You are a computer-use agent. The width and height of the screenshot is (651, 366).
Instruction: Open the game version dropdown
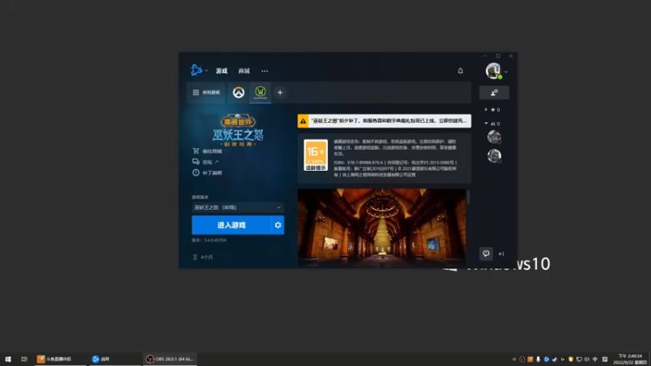coord(238,207)
